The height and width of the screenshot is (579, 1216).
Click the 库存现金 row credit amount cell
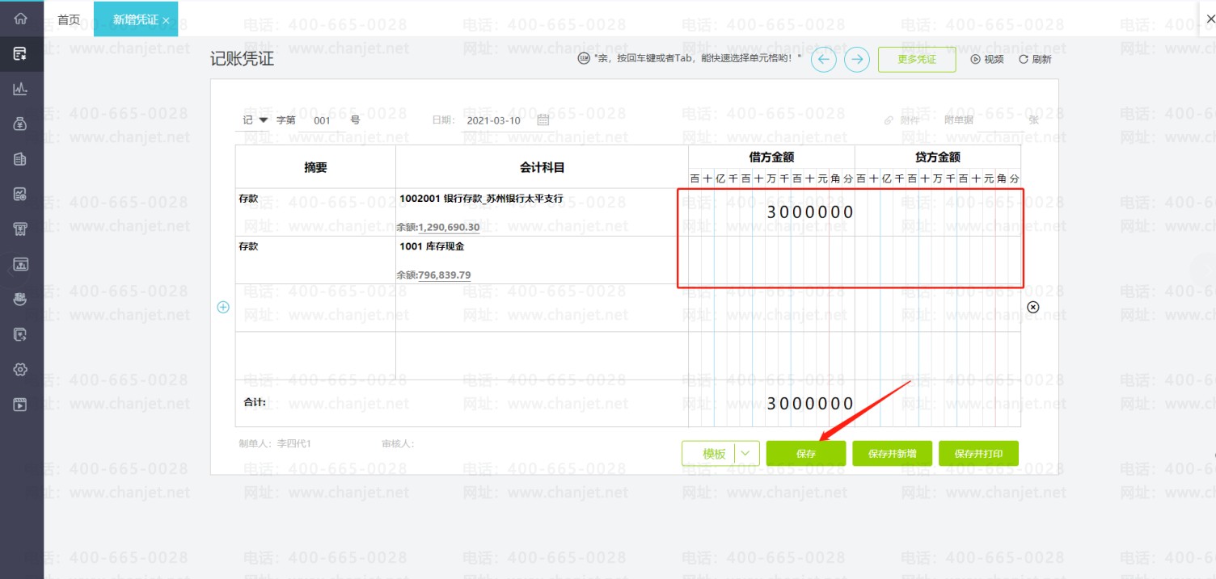tap(938, 260)
